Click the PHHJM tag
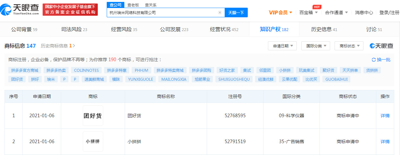Image resolution: width=400 pixels, height=155 pixels. [x=141, y=70]
